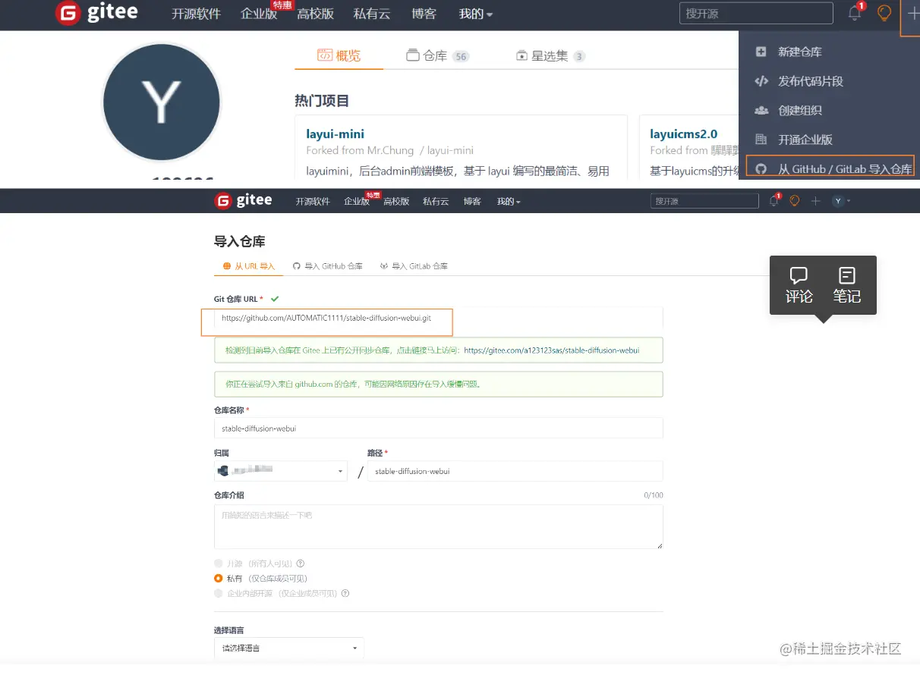
Task: Click the Git 仓库 URL input field
Action: coord(439,318)
